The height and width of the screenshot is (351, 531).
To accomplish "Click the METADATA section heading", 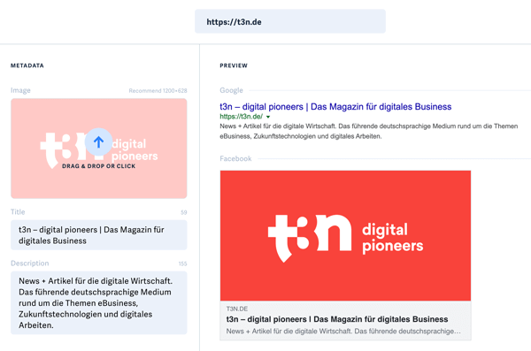I will [27, 65].
